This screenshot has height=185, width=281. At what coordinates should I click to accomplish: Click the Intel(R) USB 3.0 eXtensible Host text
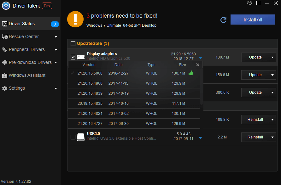point(121,138)
